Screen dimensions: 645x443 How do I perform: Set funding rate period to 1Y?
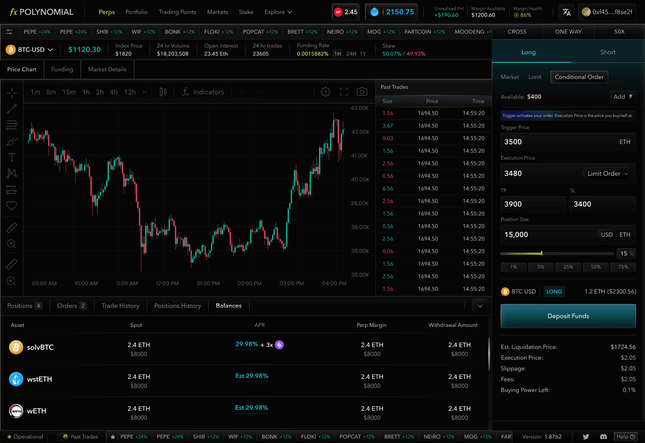tap(363, 54)
